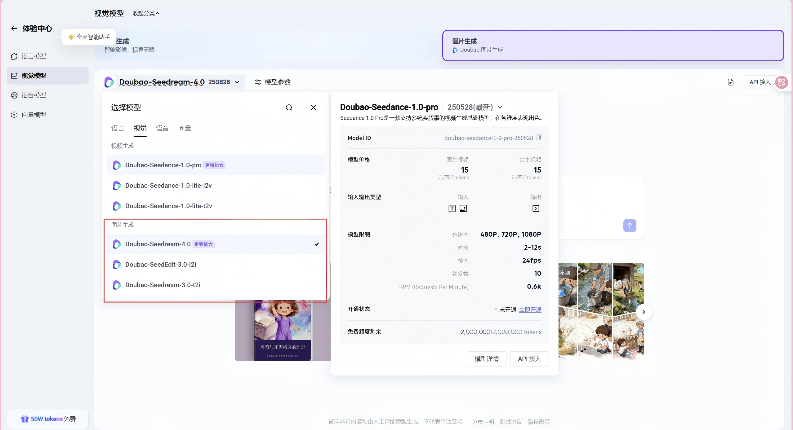Click 立即开通 link
The image size is (793, 430).
tap(530, 309)
